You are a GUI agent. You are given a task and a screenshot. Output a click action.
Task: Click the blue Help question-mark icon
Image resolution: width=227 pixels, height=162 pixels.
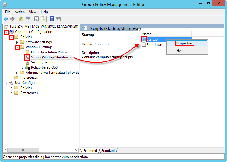click(52, 19)
